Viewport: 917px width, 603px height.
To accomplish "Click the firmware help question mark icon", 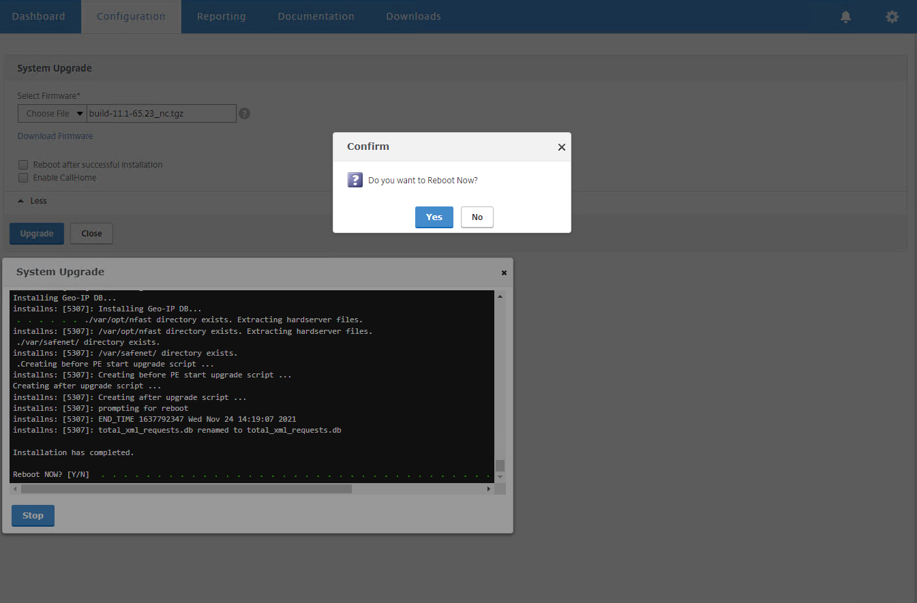I will pyautogui.click(x=245, y=114).
